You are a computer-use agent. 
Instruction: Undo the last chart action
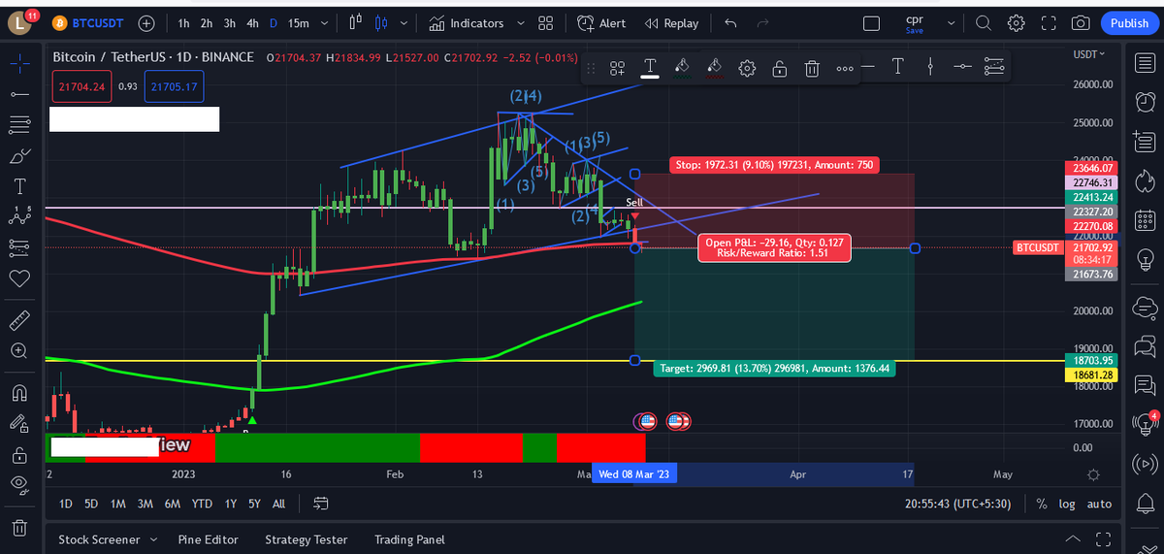[730, 22]
